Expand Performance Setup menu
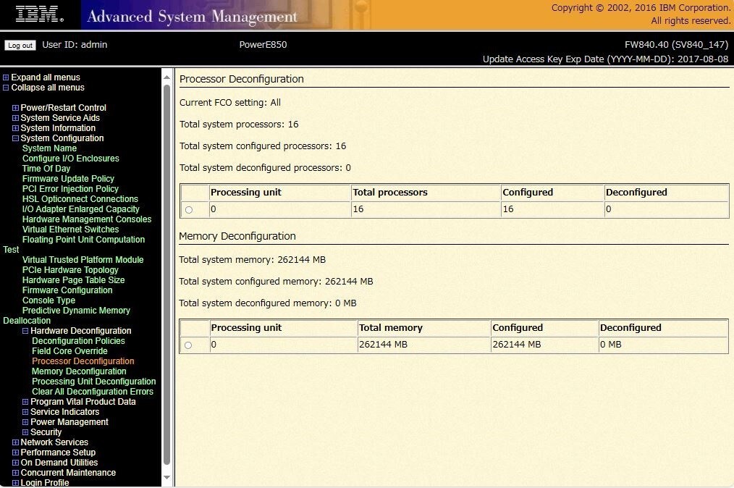 (x=15, y=453)
